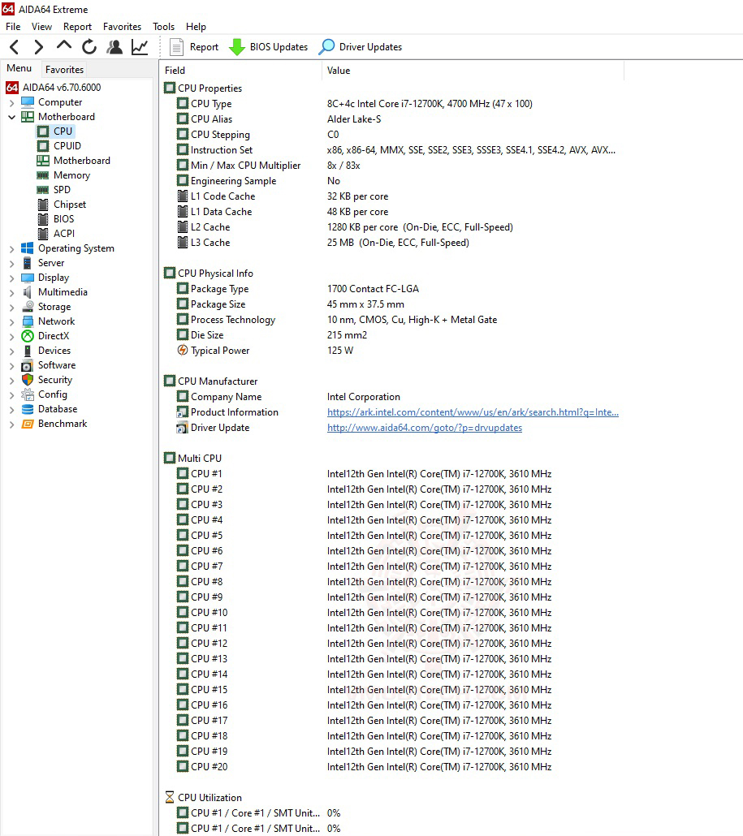Expand the Software tree node

[x=11, y=365]
